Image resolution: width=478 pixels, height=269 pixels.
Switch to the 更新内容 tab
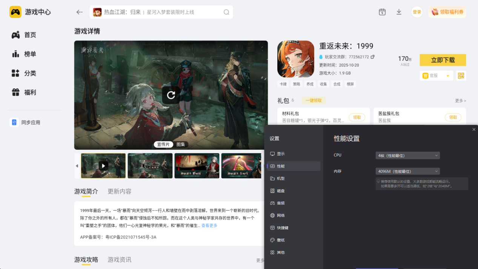(x=120, y=191)
